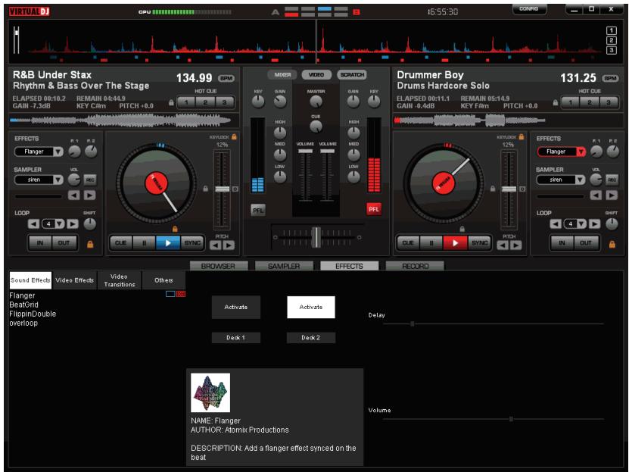Image resolution: width=629 pixels, height=472 pixels.
Task: Activate the effect on Deck 1
Action: click(236, 307)
